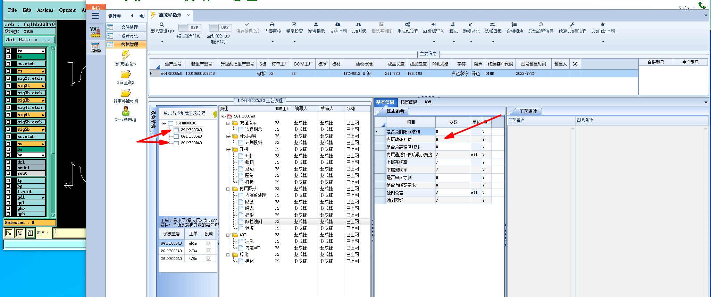Toggle the 投料 checkbox for 0G1HB005A0

pyautogui.click(x=209, y=243)
